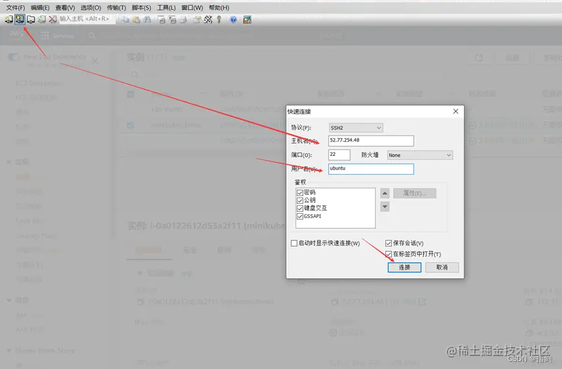The image size is (562, 369).
Task: Open the 选项(O) menu
Action: (91, 8)
